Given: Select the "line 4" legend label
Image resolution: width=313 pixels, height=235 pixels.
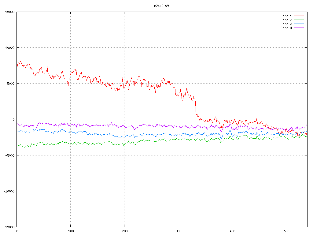Looking at the screenshot, I should coord(286,28).
